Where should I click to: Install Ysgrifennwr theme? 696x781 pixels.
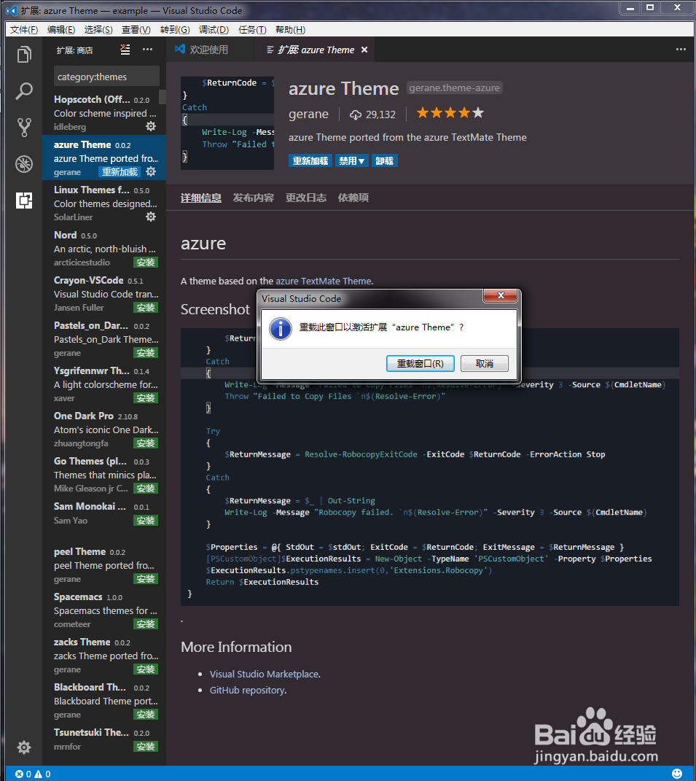(146, 398)
